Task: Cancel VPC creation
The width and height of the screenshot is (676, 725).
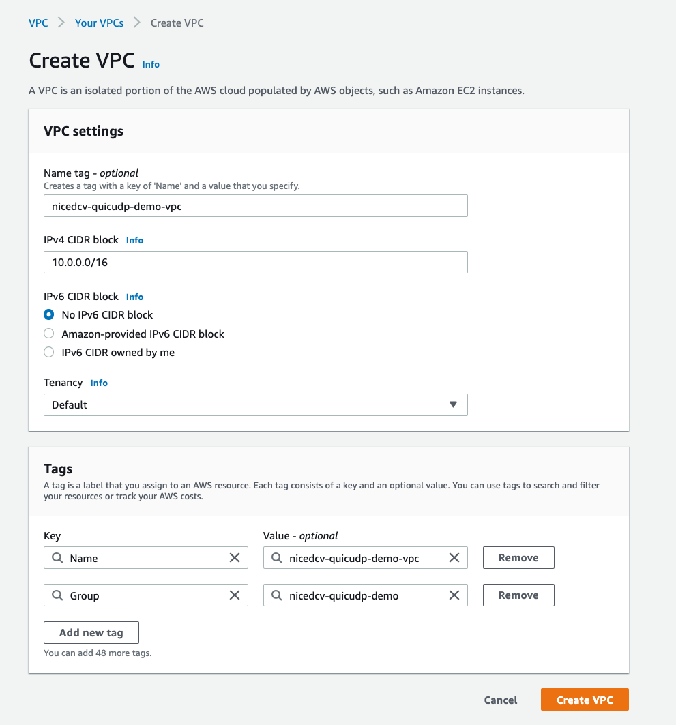Action: click(x=500, y=700)
